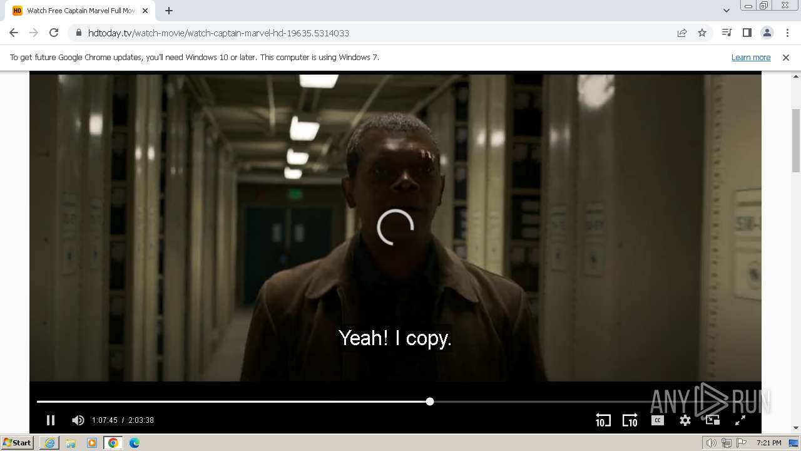Open Windows Explorer folder in taskbar
Screen dimensions: 801x451
coord(71,443)
